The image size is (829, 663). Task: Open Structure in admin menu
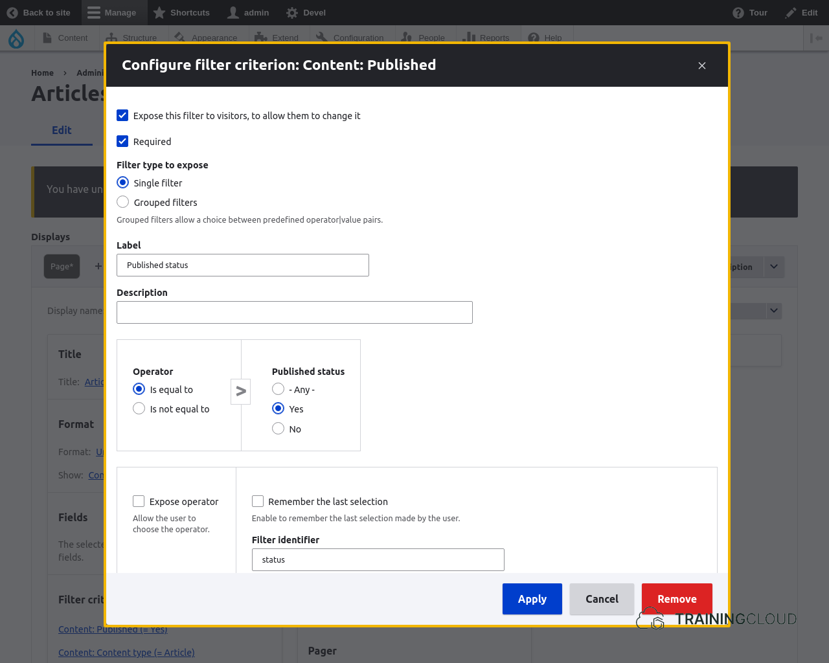click(x=131, y=38)
